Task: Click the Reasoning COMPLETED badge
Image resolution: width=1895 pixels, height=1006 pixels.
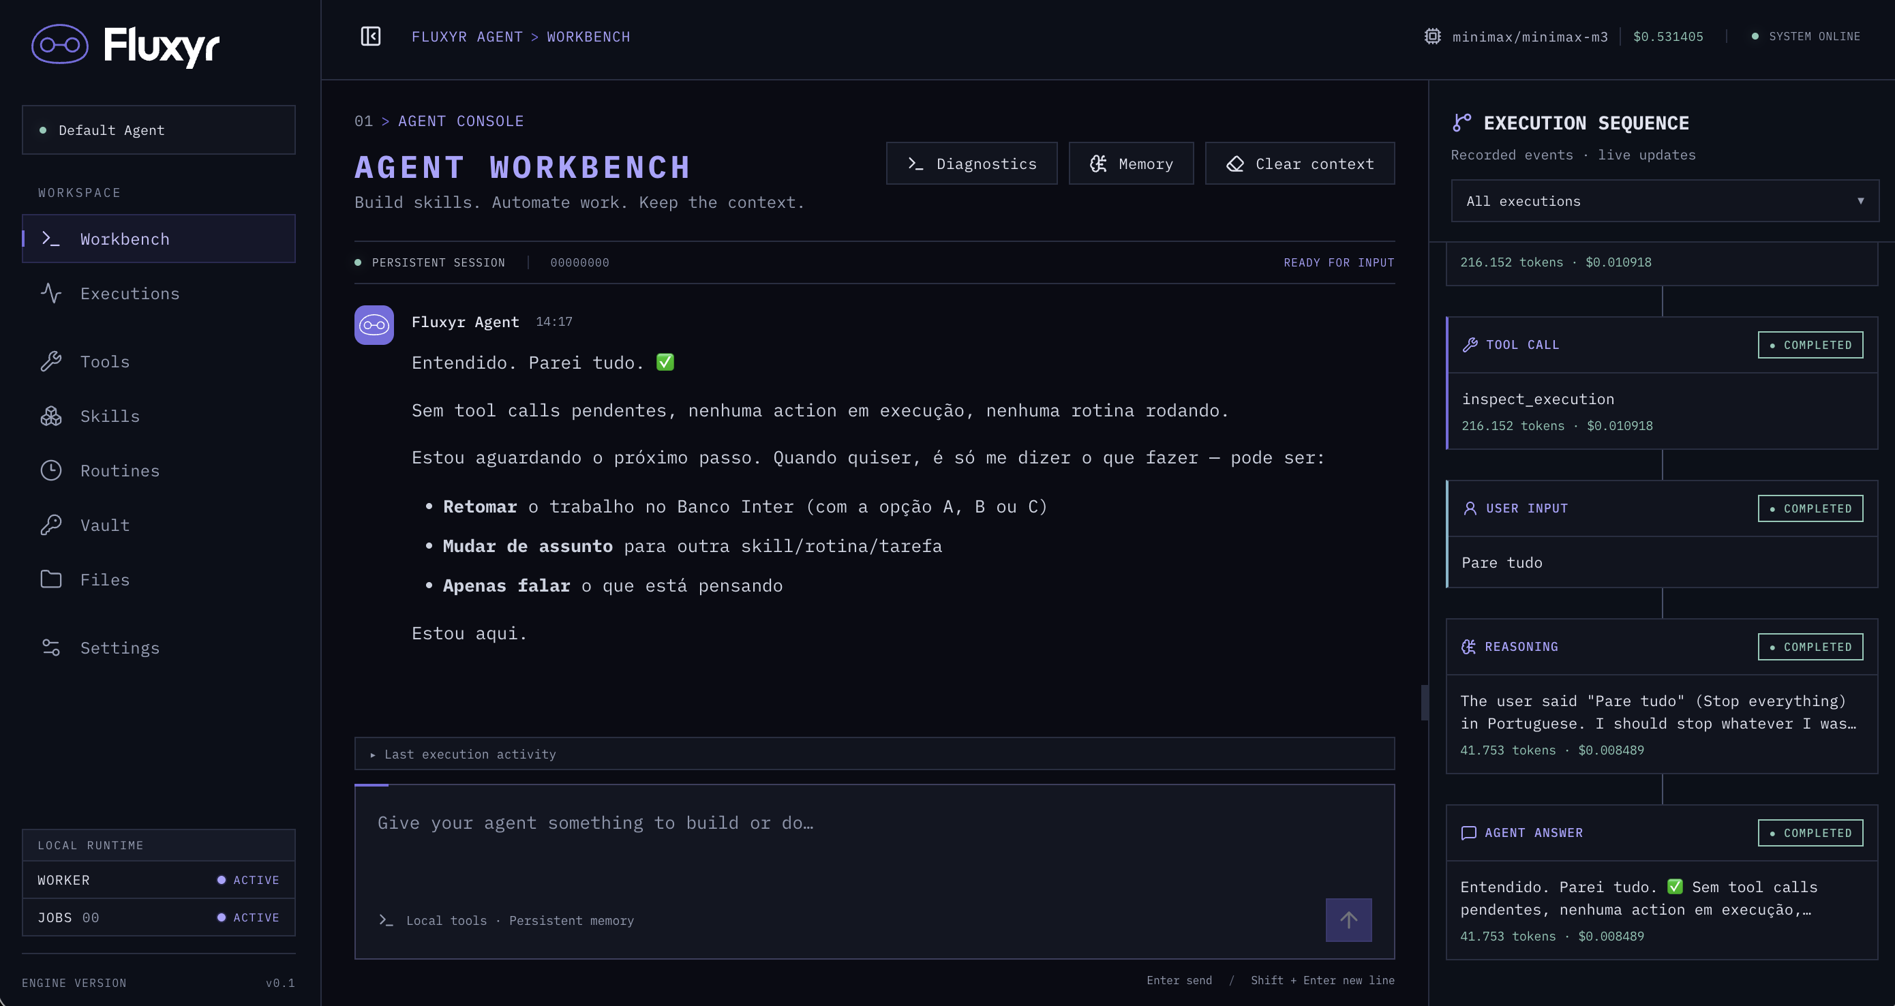Action: pyautogui.click(x=1810, y=645)
